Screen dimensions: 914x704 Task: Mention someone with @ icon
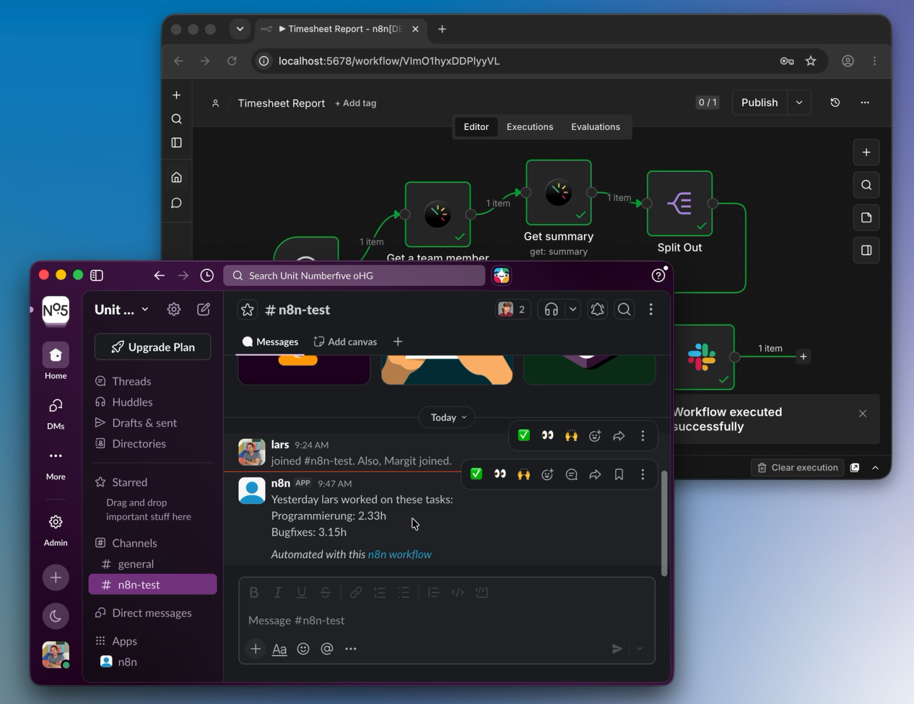point(327,649)
